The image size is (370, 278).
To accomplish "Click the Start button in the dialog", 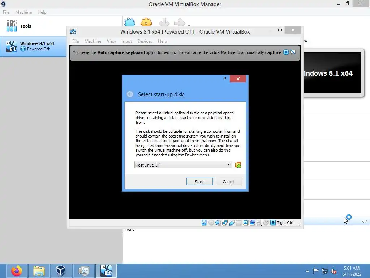I will coord(199,182).
